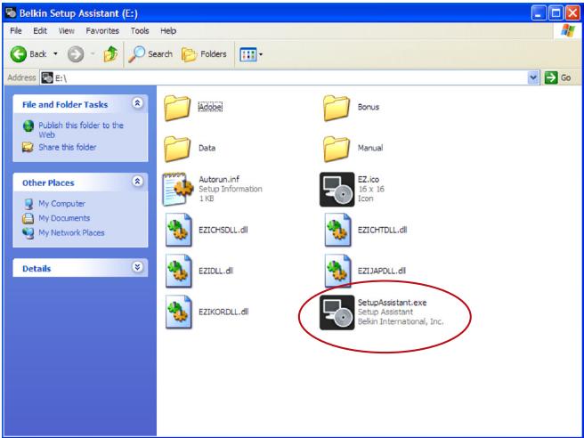584x438 pixels.
Task: Select the EZICHSDLL.dll file icon
Action: (179, 230)
